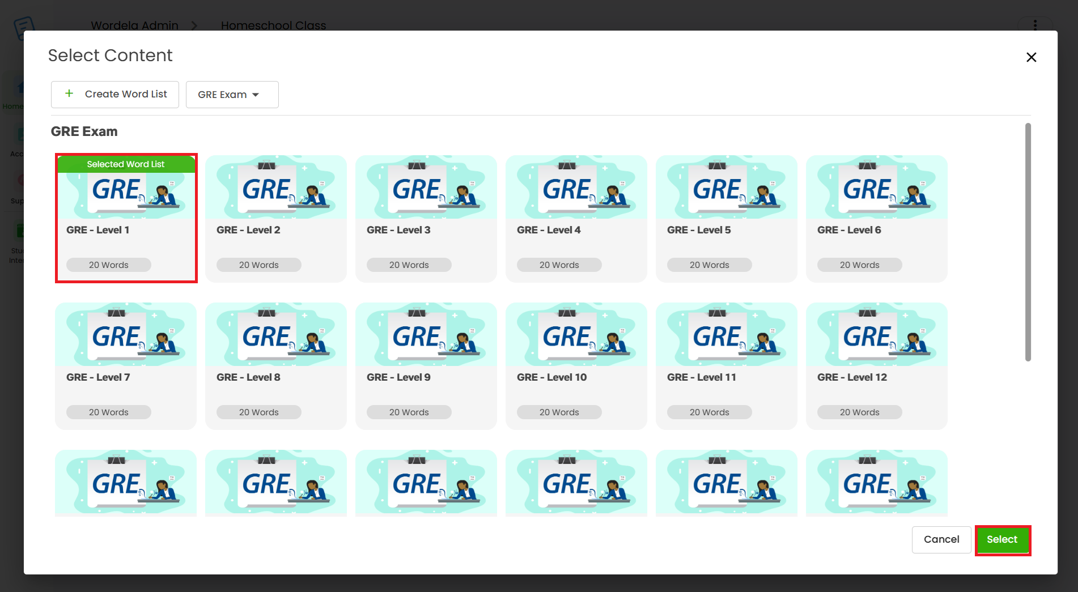This screenshot has height=592, width=1078.
Task: Click the GRE Exam section heading
Action: click(84, 131)
